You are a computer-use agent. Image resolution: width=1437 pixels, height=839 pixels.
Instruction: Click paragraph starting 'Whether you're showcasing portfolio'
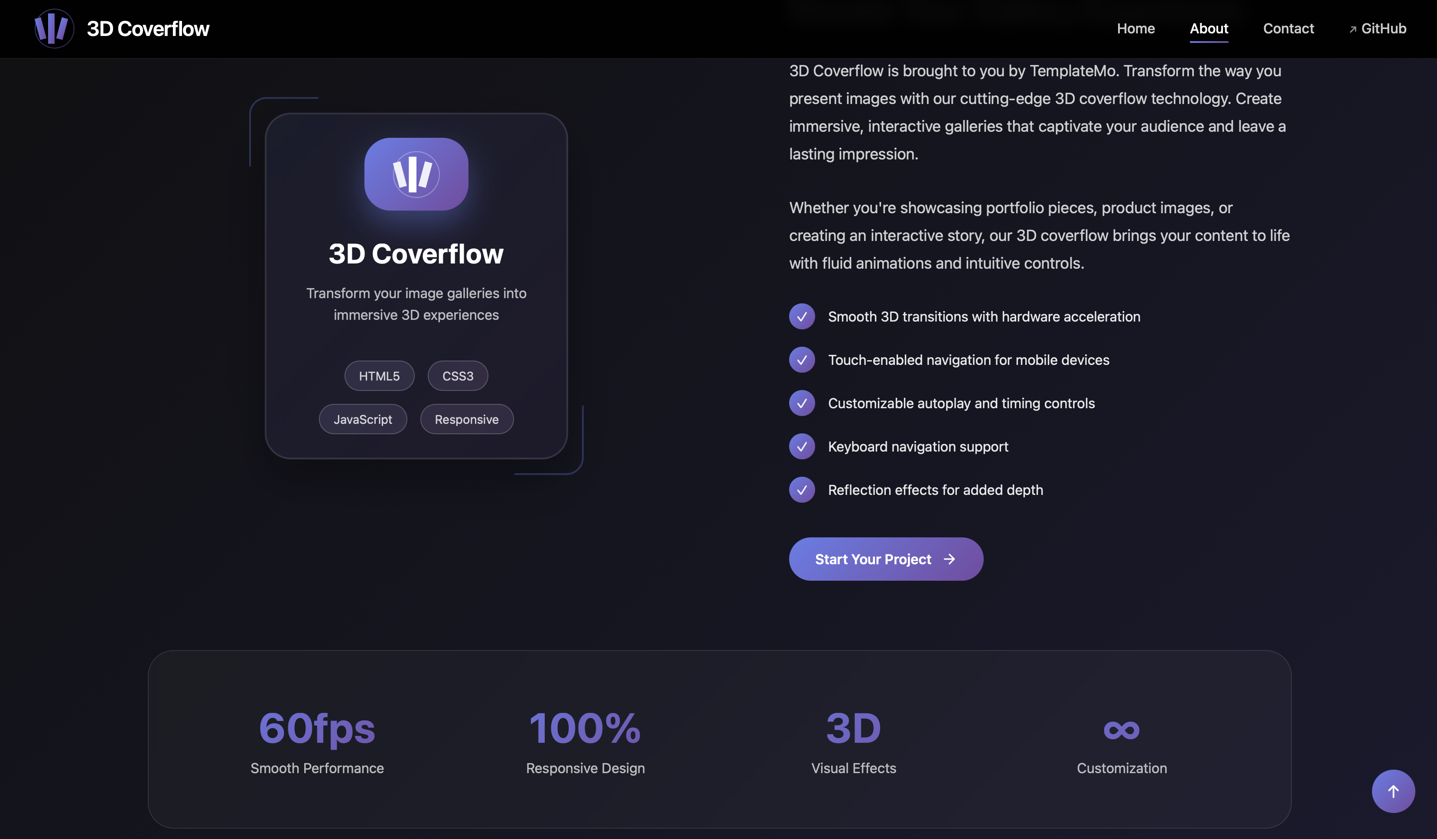pos(1040,236)
